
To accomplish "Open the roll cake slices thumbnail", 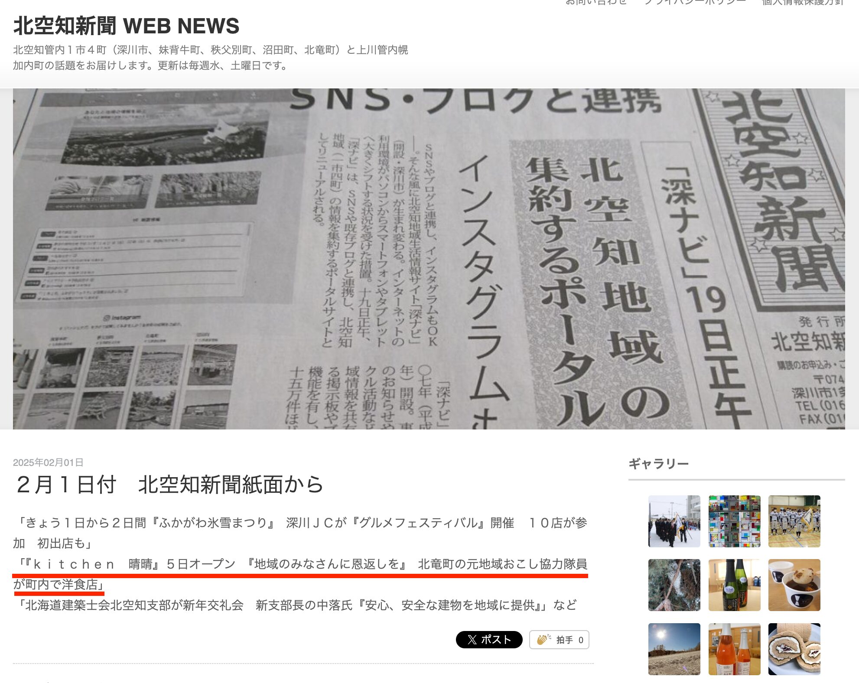I will tap(794, 649).
